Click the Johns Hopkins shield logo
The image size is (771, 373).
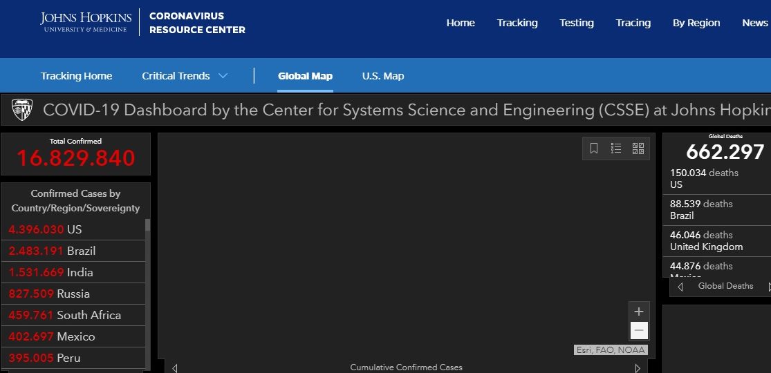coord(22,110)
